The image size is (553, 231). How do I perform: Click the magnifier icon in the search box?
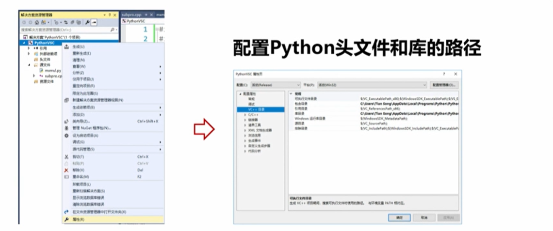[x=113, y=30]
